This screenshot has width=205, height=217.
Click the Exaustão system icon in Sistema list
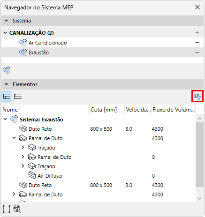click(23, 52)
